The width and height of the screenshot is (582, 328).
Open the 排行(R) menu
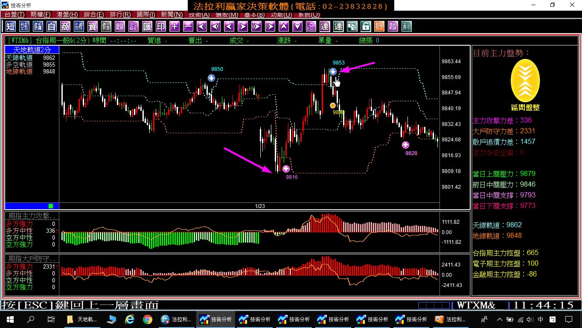pos(120,15)
